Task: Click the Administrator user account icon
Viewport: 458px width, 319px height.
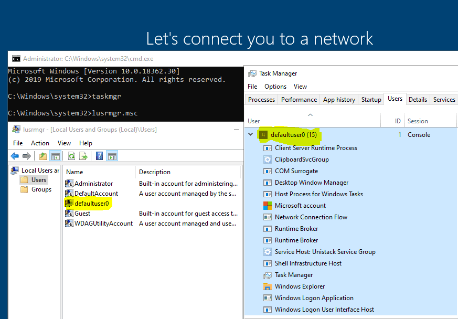Action: tap(69, 184)
